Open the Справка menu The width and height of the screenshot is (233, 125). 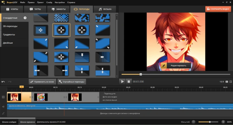71,2
